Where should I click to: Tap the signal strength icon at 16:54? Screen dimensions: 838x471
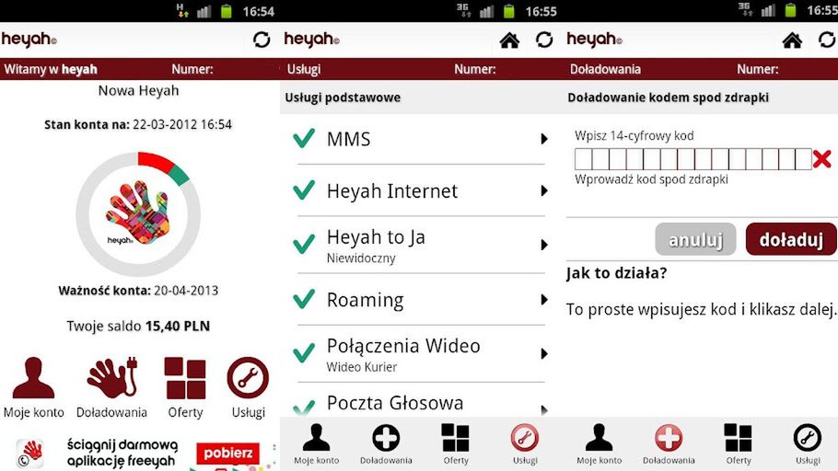pos(204,11)
